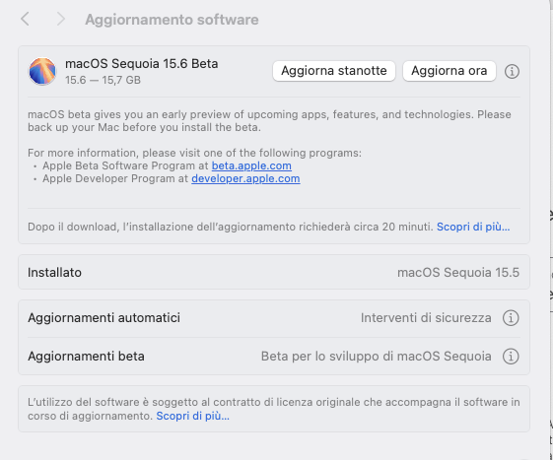Select the Aggiornamenti beta label

point(86,357)
